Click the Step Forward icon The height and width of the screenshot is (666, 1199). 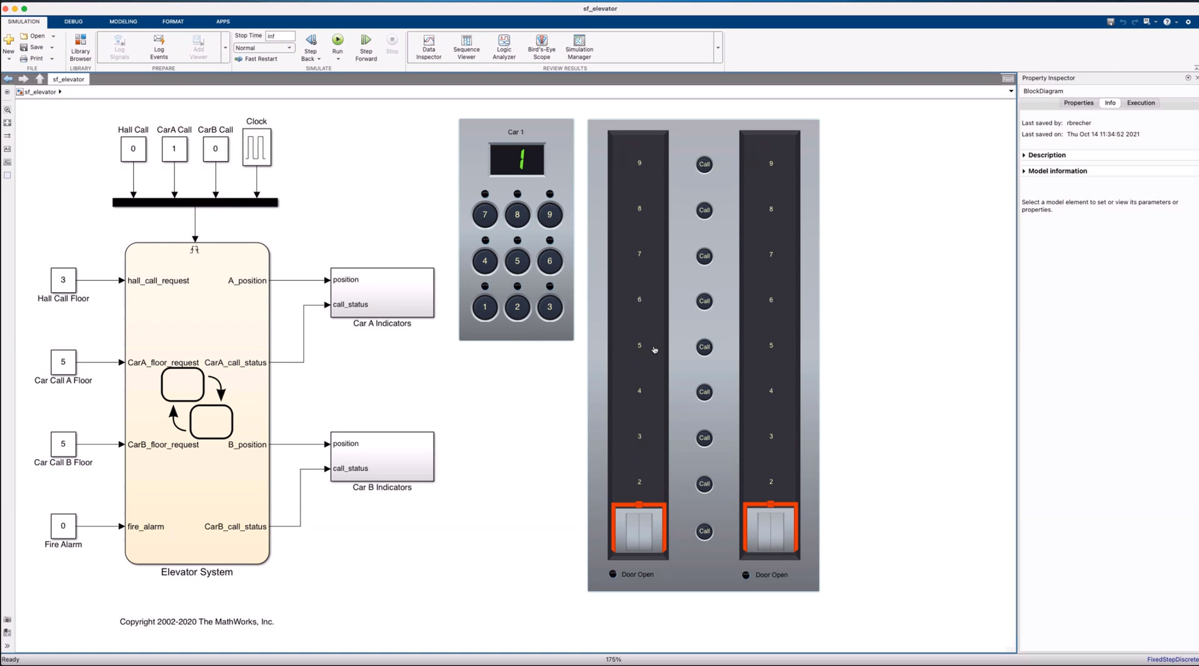tap(366, 46)
